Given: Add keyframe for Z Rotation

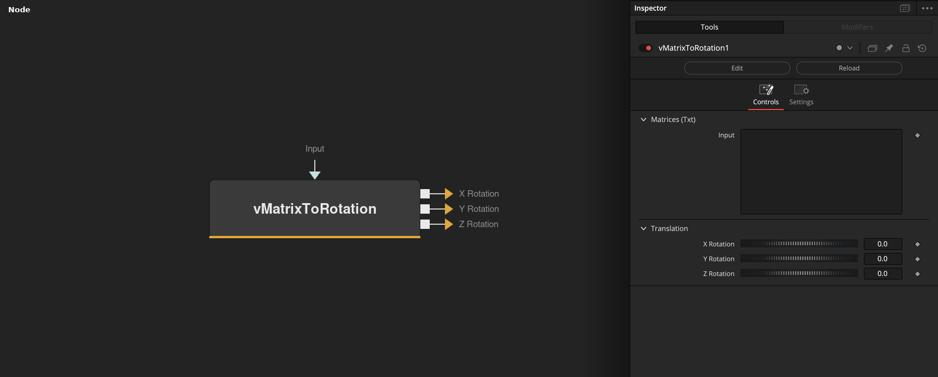Looking at the screenshot, I should coord(917,274).
